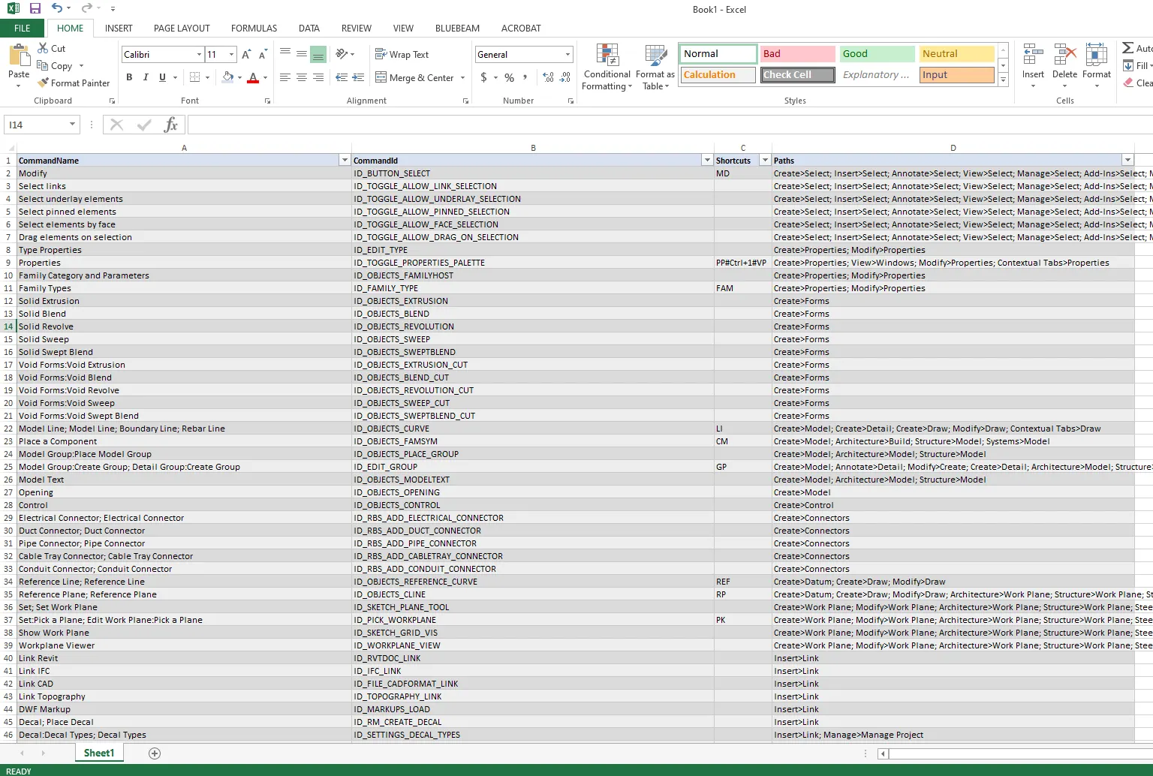This screenshot has width=1153, height=776.
Task: Apply the Check Cell style
Action: click(x=797, y=75)
